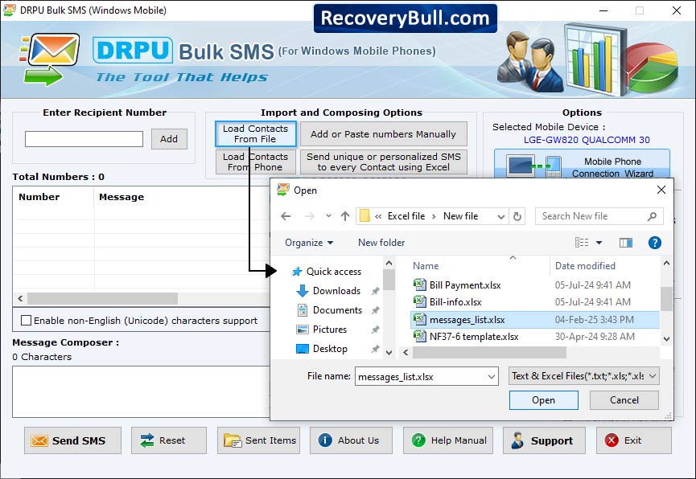Click the folder icon in the address bar
The height and width of the screenshot is (479, 696).
(x=364, y=216)
